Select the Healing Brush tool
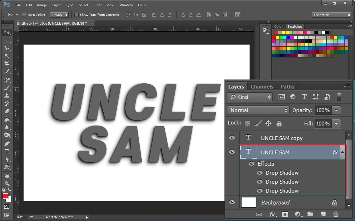 tap(7, 80)
